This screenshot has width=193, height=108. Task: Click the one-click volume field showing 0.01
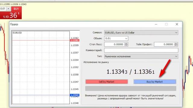point(3,9)
